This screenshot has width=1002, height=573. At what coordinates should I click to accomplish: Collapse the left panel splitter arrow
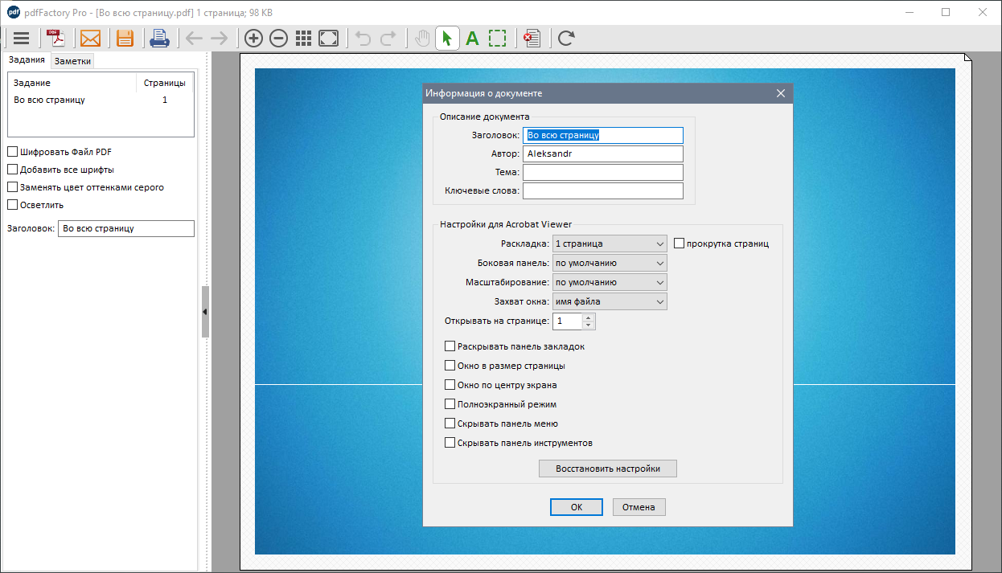click(x=205, y=311)
